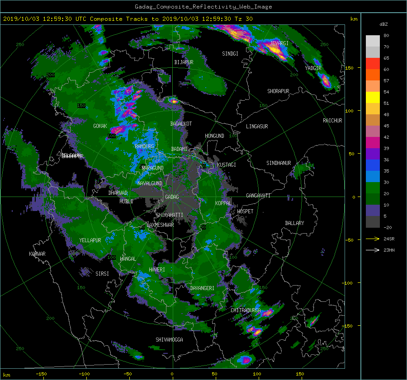Click the SIRSI city label
407x380 pixels.
click(102, 274)
